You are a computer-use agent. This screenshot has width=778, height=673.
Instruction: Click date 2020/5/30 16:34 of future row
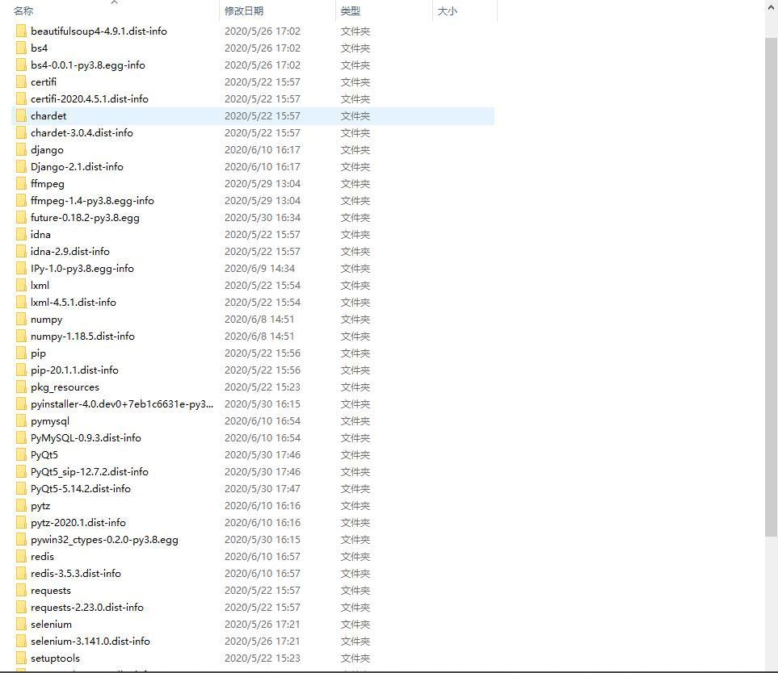click(x=263, y=218)
